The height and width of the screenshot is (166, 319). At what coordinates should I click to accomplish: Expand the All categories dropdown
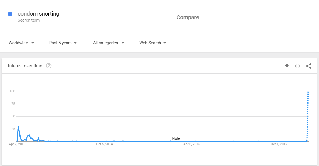pos(109,43)
